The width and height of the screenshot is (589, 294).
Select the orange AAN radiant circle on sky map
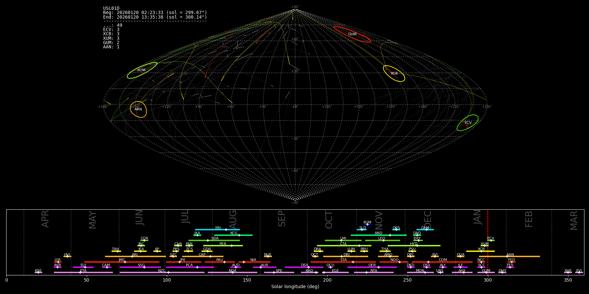pyautogui.click(x=138, y=109)
